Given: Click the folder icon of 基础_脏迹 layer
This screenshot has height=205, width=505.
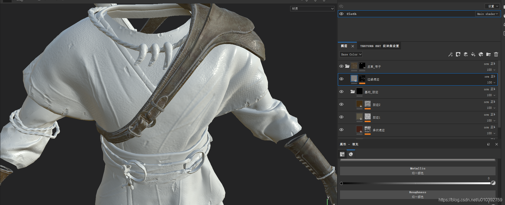Looking at the screenshot, I should [x=352, y=92].
